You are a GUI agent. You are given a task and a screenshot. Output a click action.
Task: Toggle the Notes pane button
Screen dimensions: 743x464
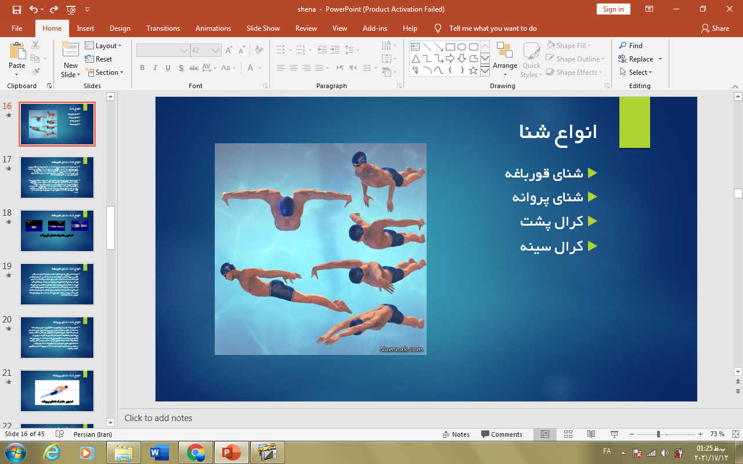pyautogui.click(x=456, y=434)
